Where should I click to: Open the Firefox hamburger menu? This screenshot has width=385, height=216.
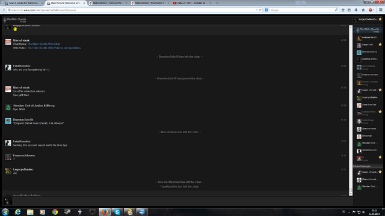coord(381,10)
